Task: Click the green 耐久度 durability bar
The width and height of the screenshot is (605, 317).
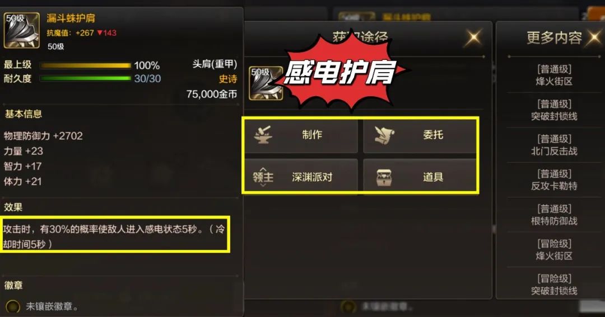Action: click(85, 79)
